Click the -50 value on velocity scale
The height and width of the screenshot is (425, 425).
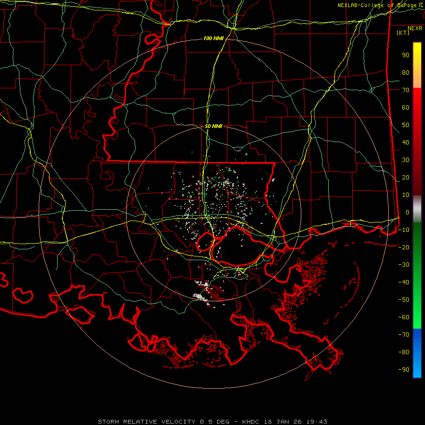click(x=404, y=300)
